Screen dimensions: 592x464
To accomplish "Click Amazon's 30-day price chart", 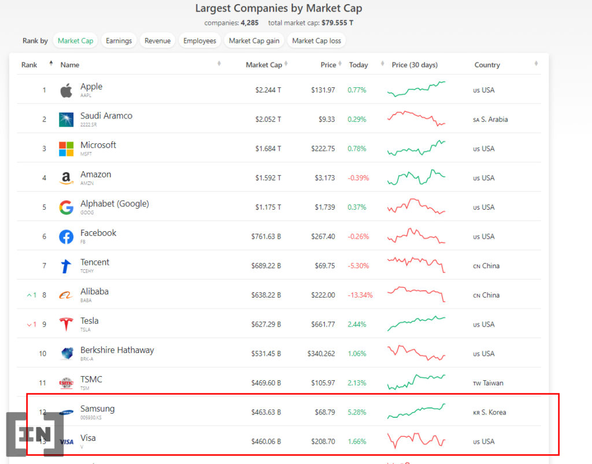I will [x=416, y=177].
